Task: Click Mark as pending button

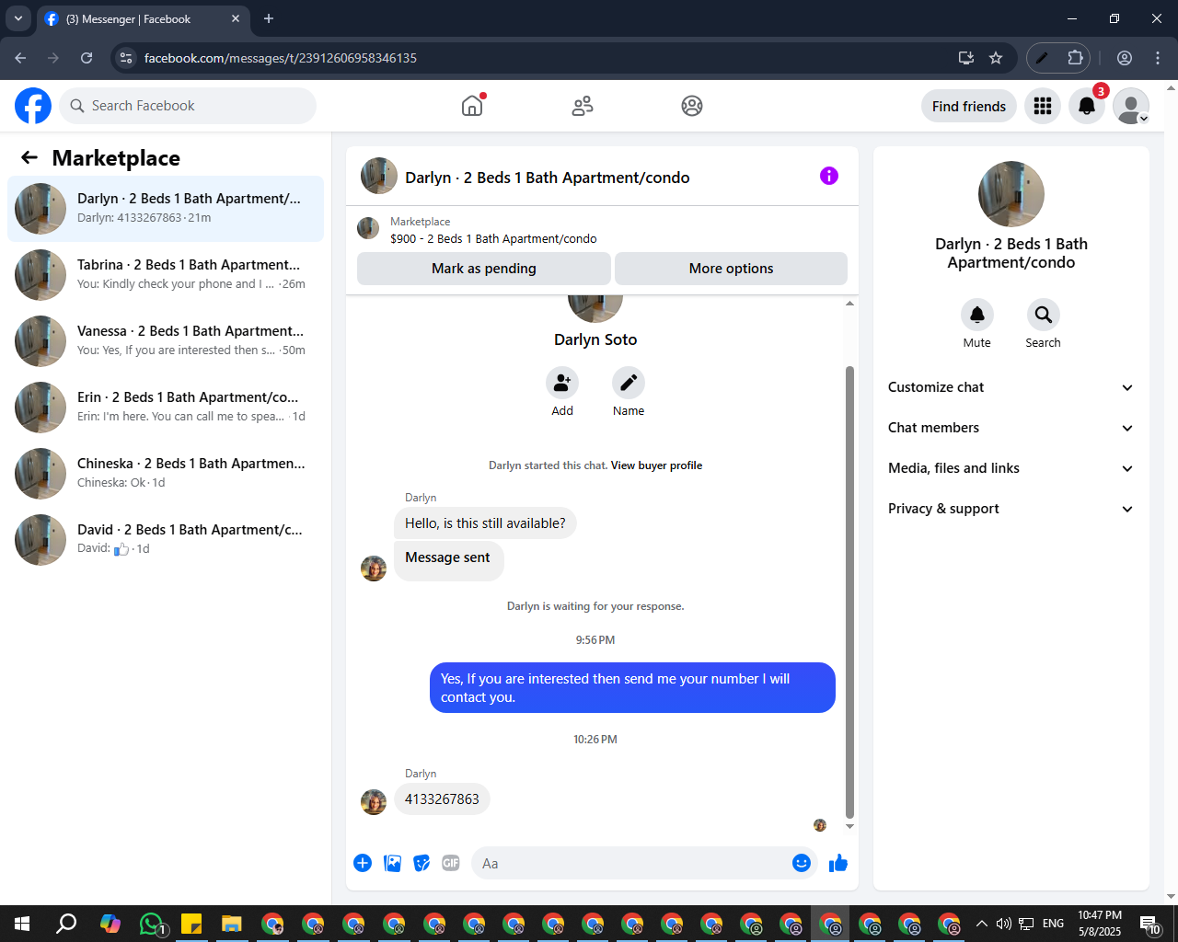Action: pos(484,269)
